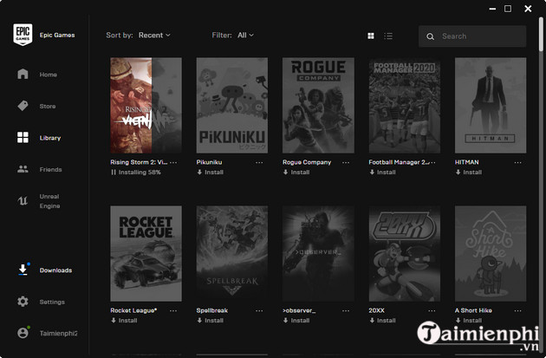The height and width of the screenshot is (358, 546).
Task: Install Spellbreak
Action: point(211,321)
